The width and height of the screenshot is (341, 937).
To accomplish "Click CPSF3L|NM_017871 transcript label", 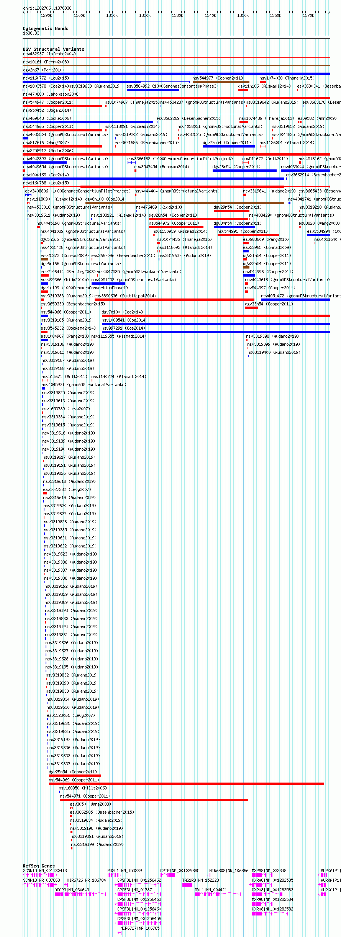I will coord(136,890).
